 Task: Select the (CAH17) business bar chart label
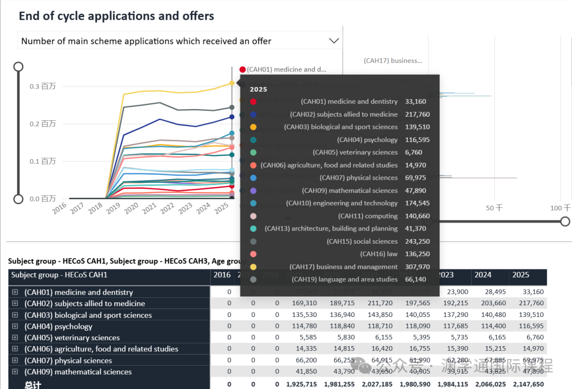(393, 61)
